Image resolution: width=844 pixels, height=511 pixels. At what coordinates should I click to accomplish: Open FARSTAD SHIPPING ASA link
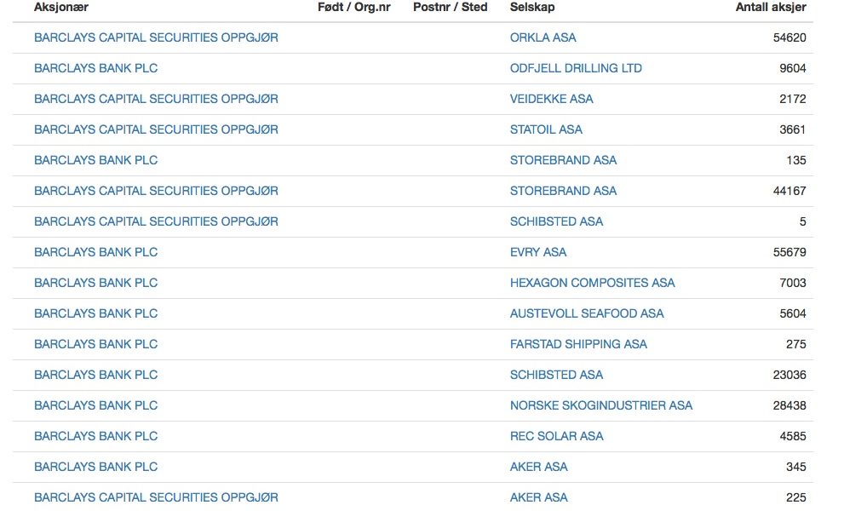pos(578,345)
